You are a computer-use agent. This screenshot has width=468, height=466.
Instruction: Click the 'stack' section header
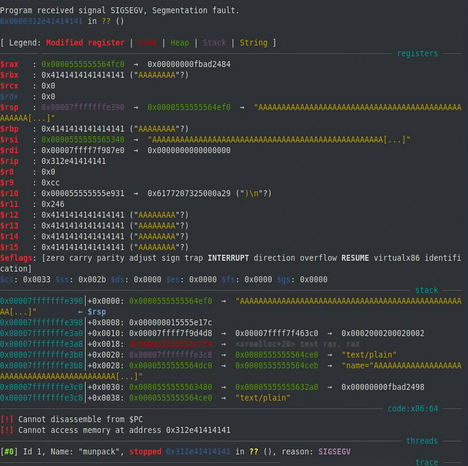pos(427,290)
